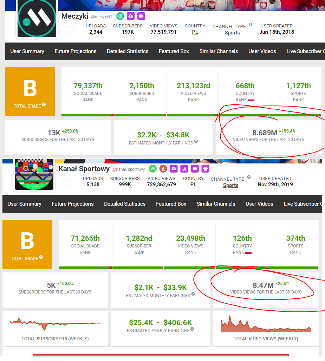Click the Polish flag beside Kanał Sportowy country rank

[248, 253]
